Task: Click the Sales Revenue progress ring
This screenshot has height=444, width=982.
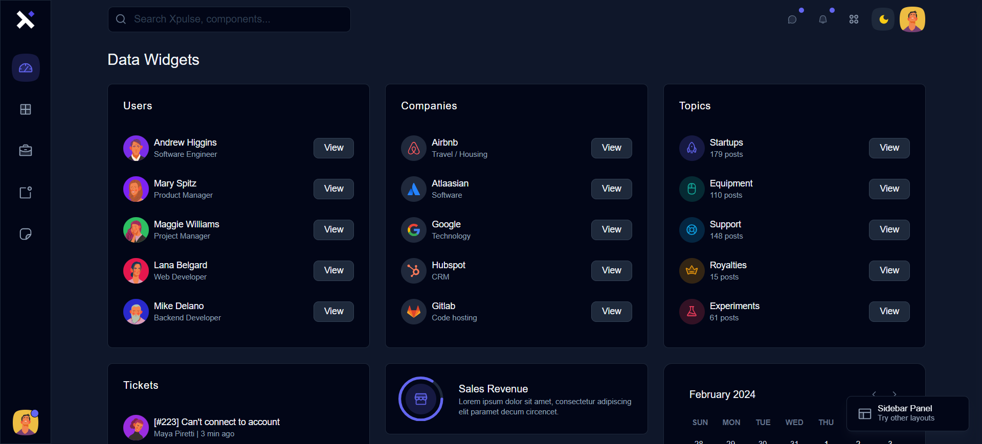Action: (421, 399)
